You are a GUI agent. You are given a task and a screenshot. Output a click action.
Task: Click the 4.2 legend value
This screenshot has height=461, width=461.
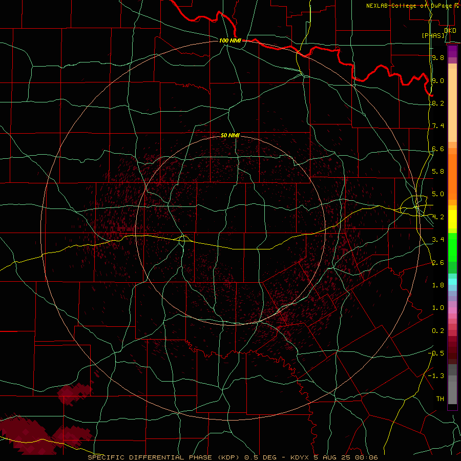click(x=438, y=217)
